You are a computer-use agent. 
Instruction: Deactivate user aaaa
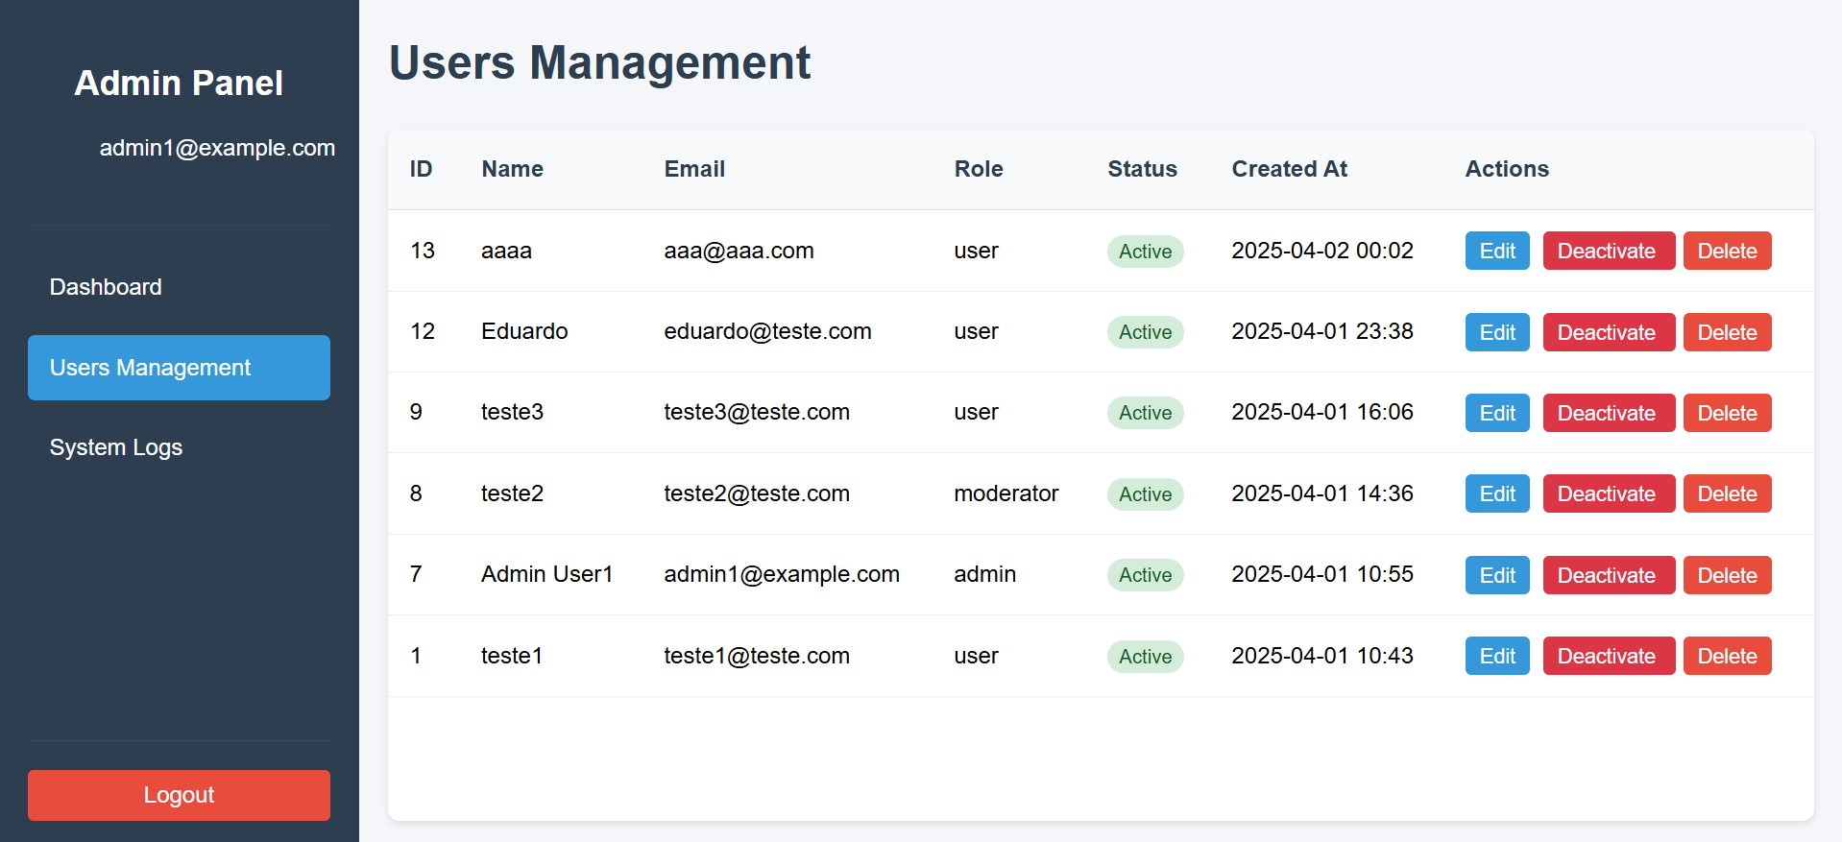pyautogui.click(x=1608, y=252)
